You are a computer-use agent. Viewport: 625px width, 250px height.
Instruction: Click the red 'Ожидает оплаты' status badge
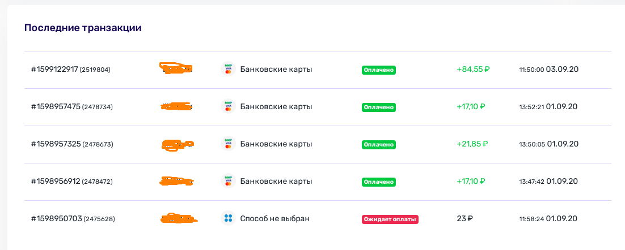click(390, 219)
